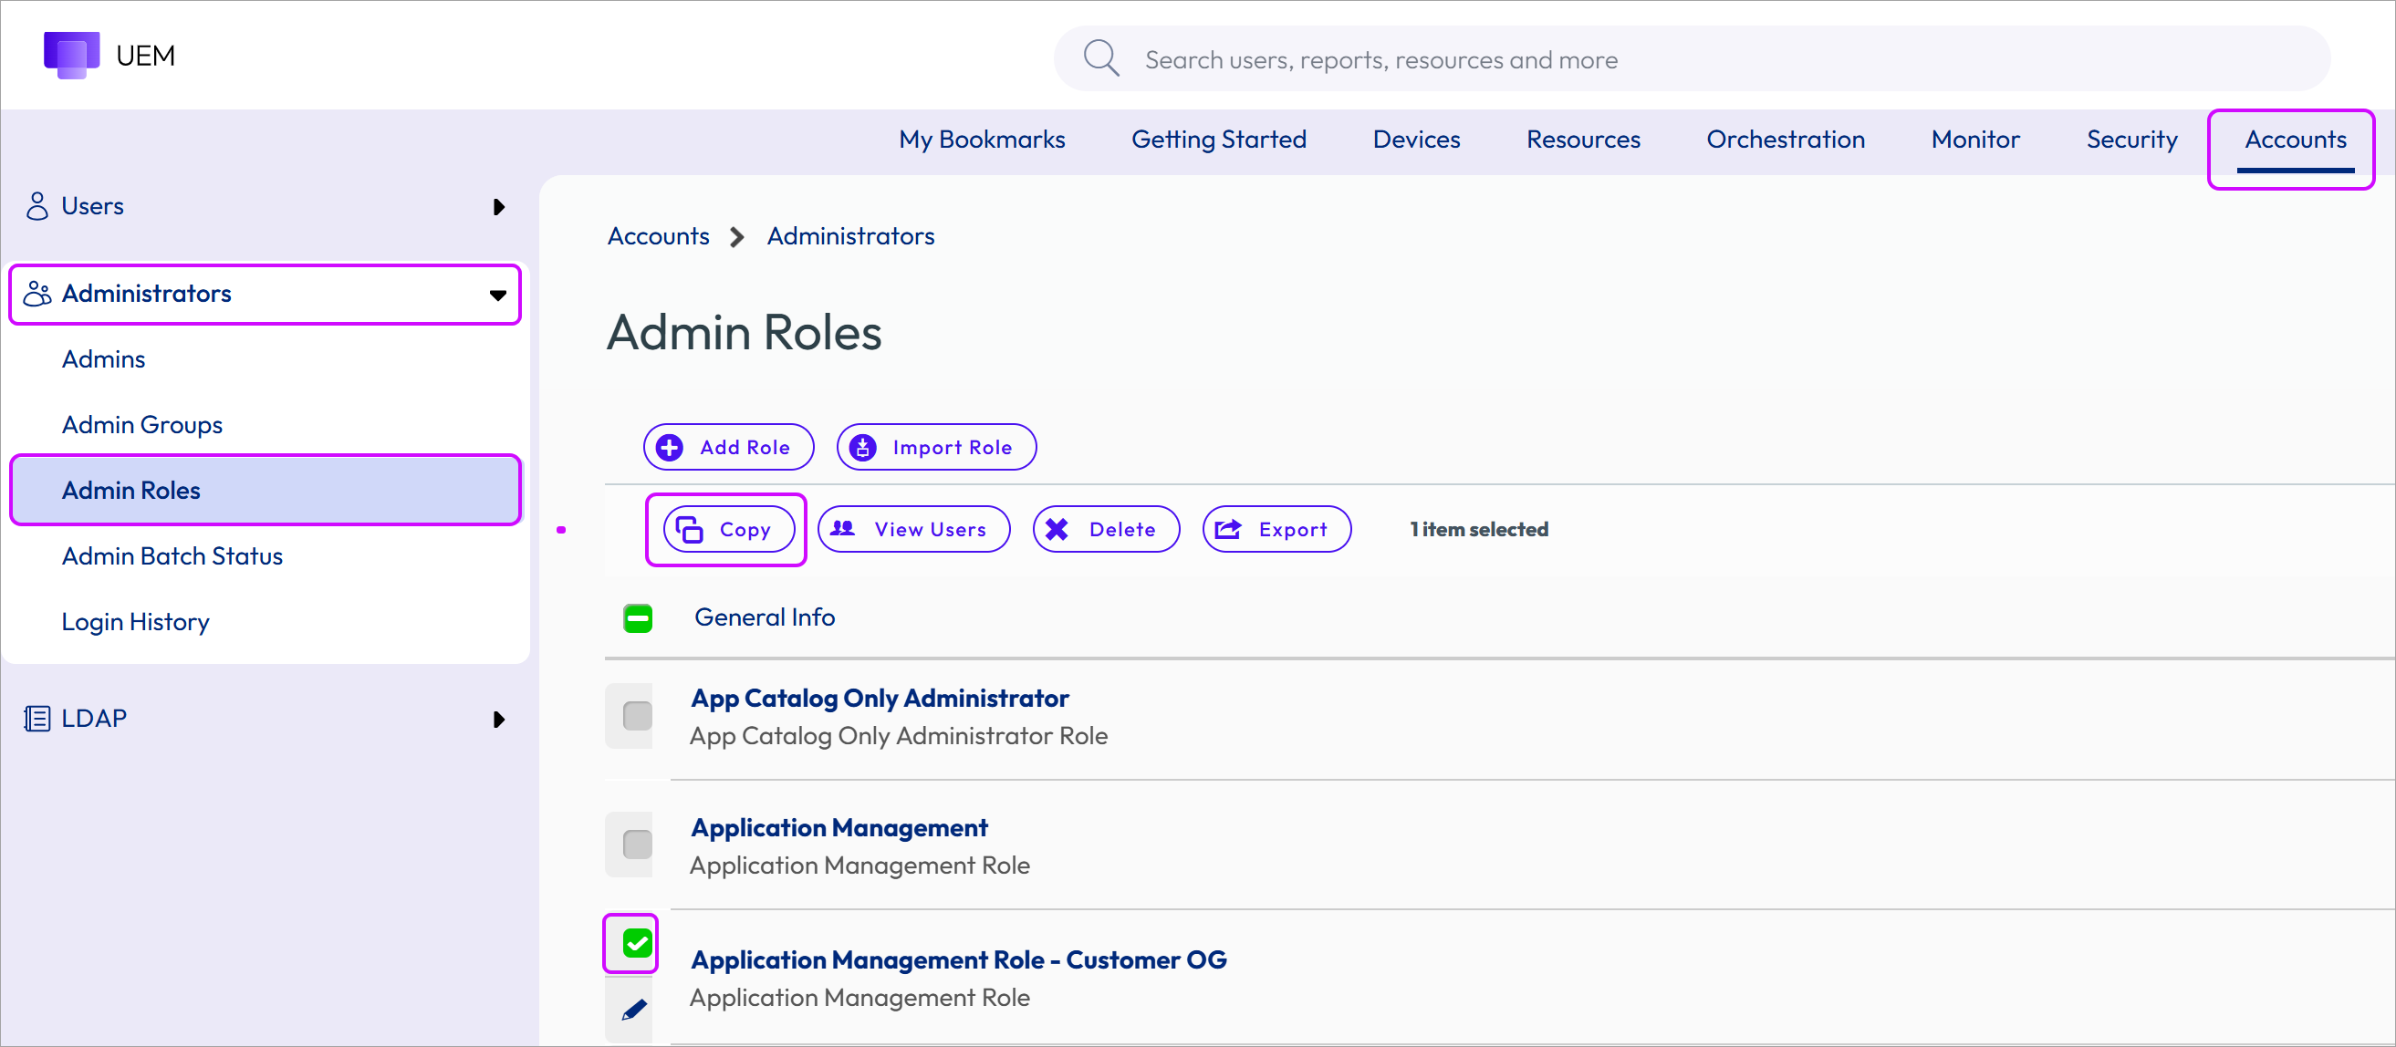Screen dimensions: 2396x1047
Task: Switch to the Resources tab
Action: pos(1582,140)
